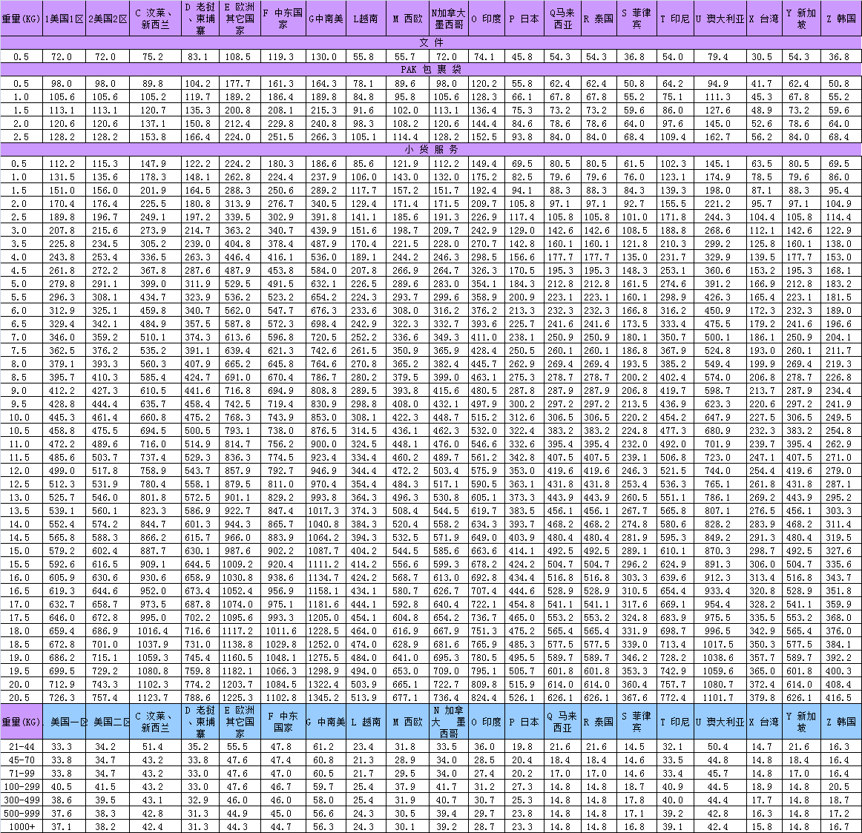Screen dimensions: 862x833
Task: Click the blue "美国一区" header cell
Action: click(x=65, y=721)
